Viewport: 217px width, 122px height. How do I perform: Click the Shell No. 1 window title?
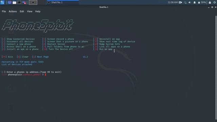(104, 7)
